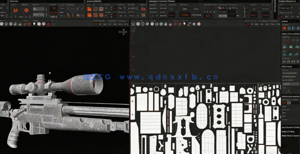Click the large striped rectangular UV island
Viewport: 300px width, 154px height.
coord(150,123)
